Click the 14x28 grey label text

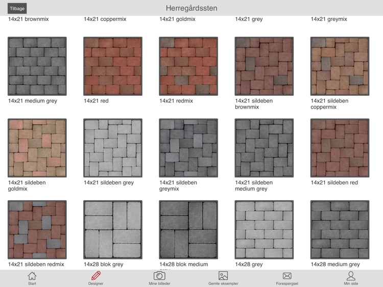click(249, 265)
